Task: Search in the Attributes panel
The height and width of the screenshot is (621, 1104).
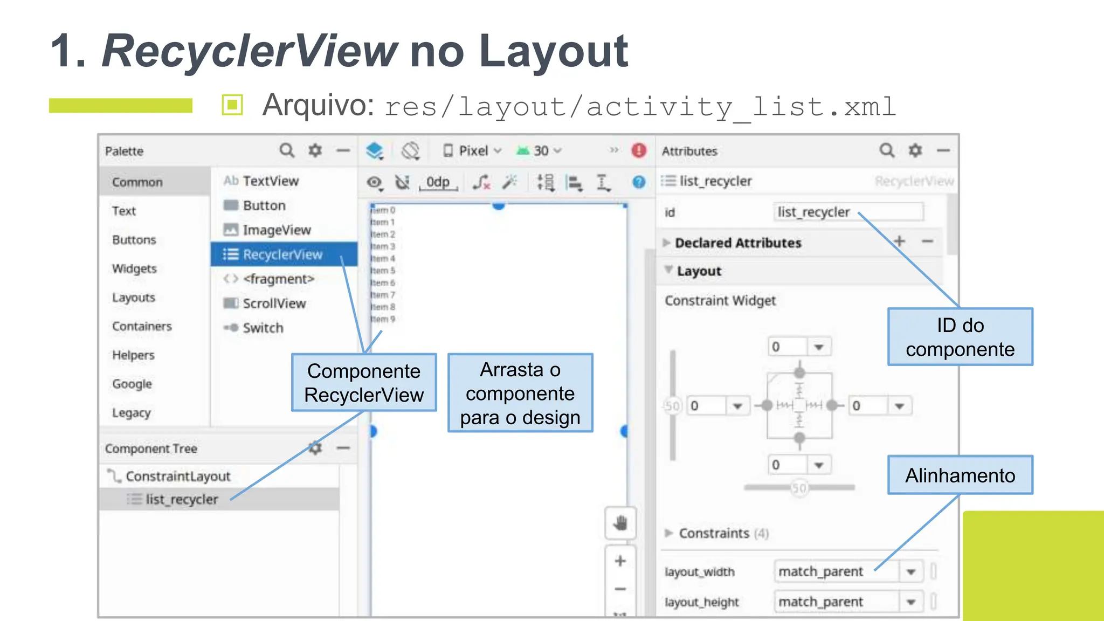Action: click(x=887, y=150)
